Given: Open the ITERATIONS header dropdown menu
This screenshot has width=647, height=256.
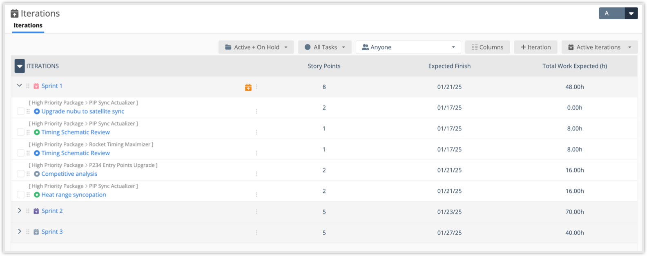Looking at the screenshot, I should [x=20, y=66].
